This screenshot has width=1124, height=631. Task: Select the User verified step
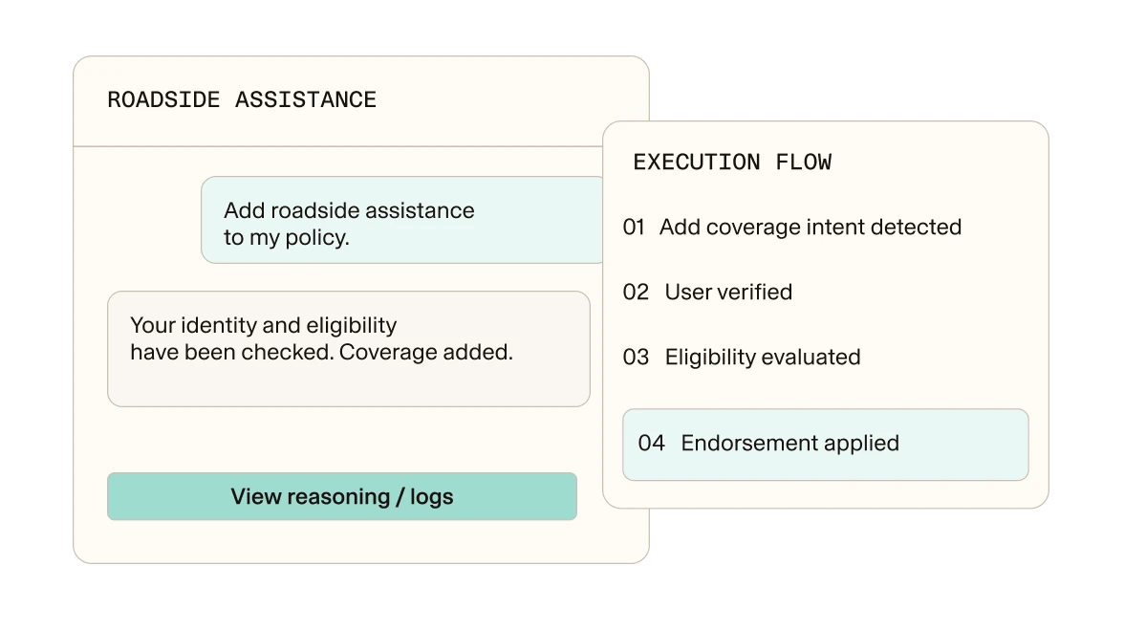coord(707,292)
